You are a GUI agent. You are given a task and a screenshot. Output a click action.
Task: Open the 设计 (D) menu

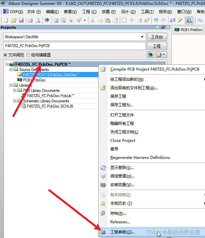tap(128, 12)
